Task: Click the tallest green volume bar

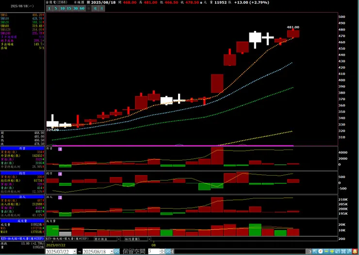Action: click(x=255, y=230)
